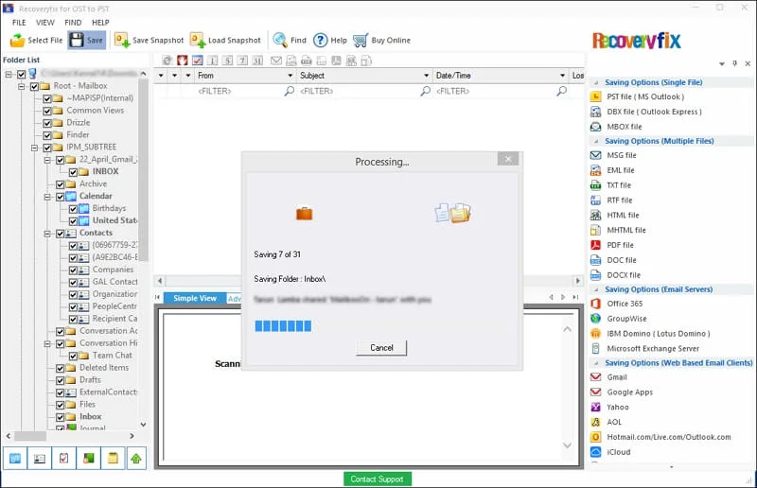
Task: Open the FIND menu
Action: 73,23
